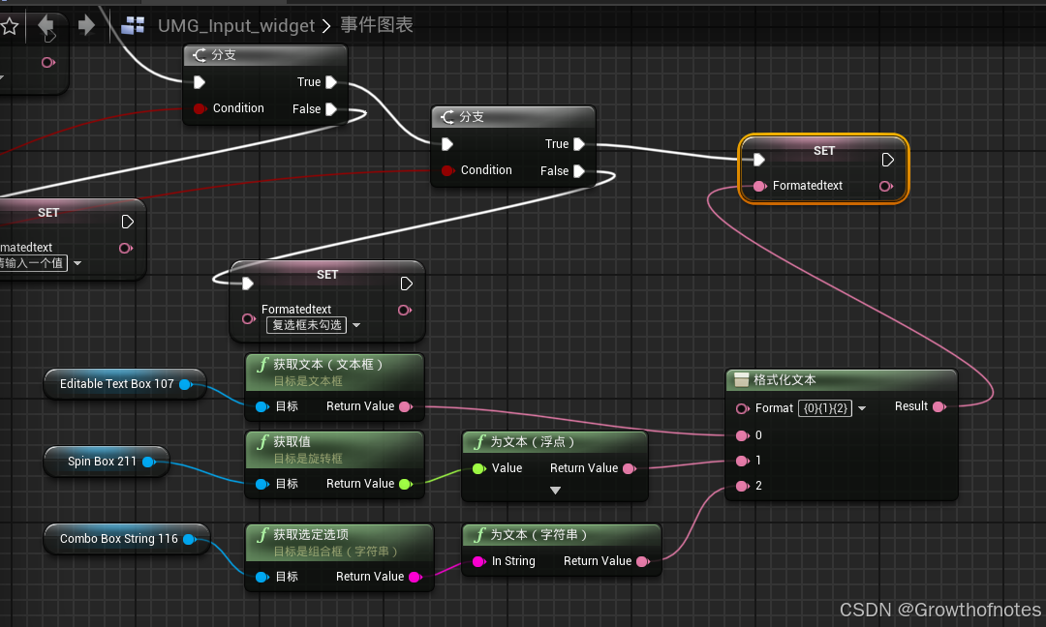Image resolution: width=1046 pixels, height=627 pixels.
Task: Click the favorite star icon in breadcrumb bar
Action: [10, 26]
